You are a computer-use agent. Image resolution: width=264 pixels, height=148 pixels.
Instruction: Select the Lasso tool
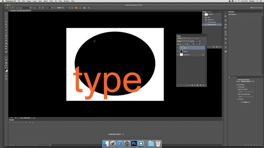tap(6, 19)
